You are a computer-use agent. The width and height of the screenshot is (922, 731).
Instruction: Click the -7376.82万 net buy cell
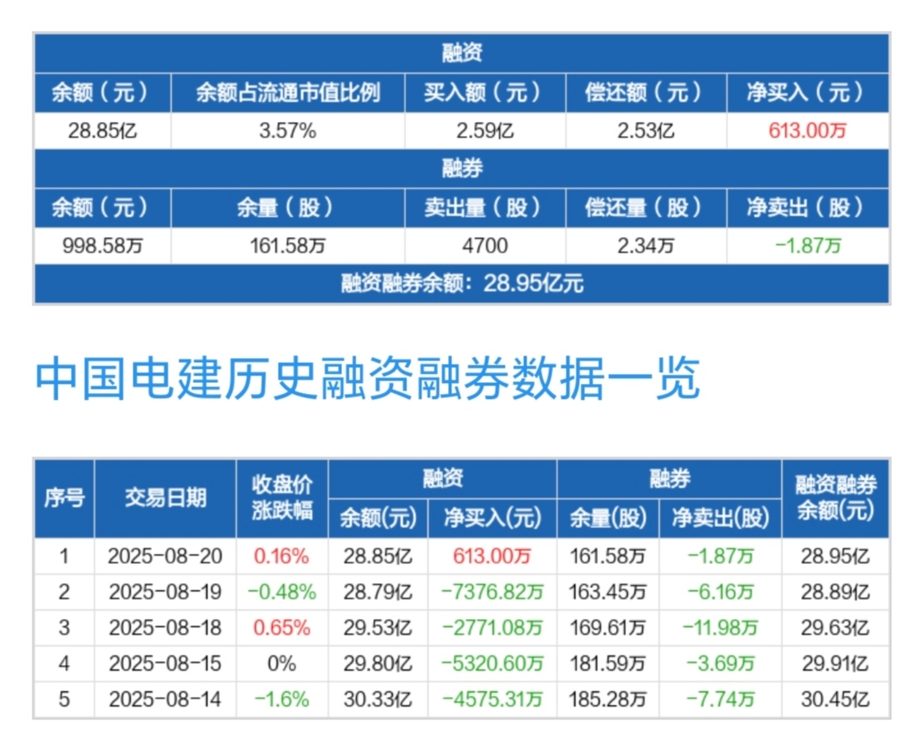tap(492, 592)
